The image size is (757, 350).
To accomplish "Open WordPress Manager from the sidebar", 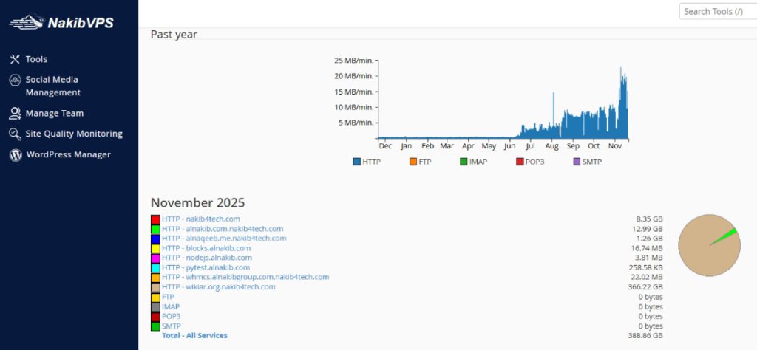I will click(x=68, y=155).
